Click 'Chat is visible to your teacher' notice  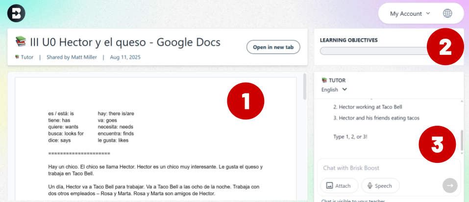(x=353, y=201)
